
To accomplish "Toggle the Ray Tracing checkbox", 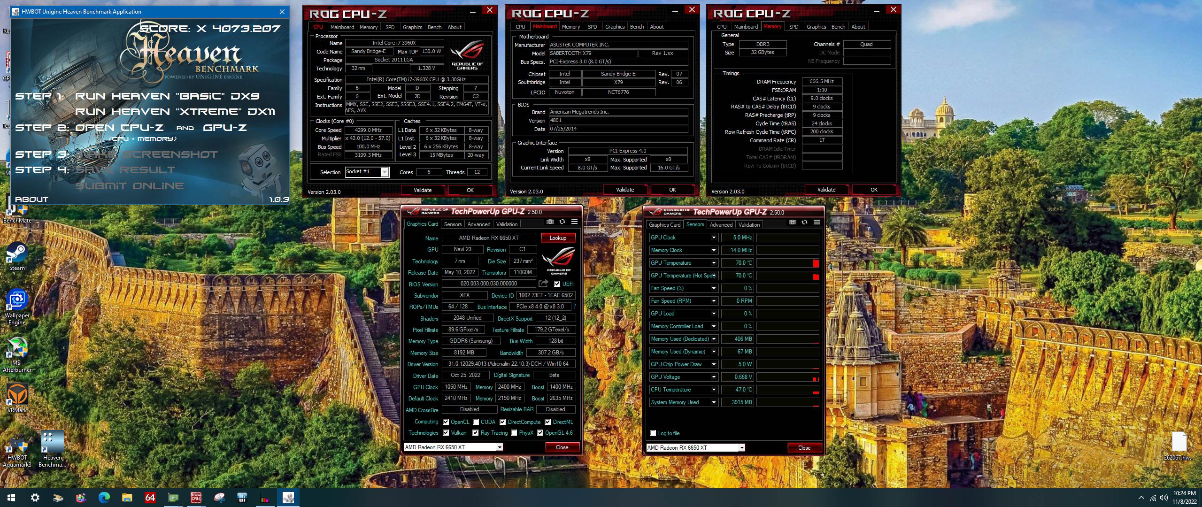I will click(x=475, y=433).
